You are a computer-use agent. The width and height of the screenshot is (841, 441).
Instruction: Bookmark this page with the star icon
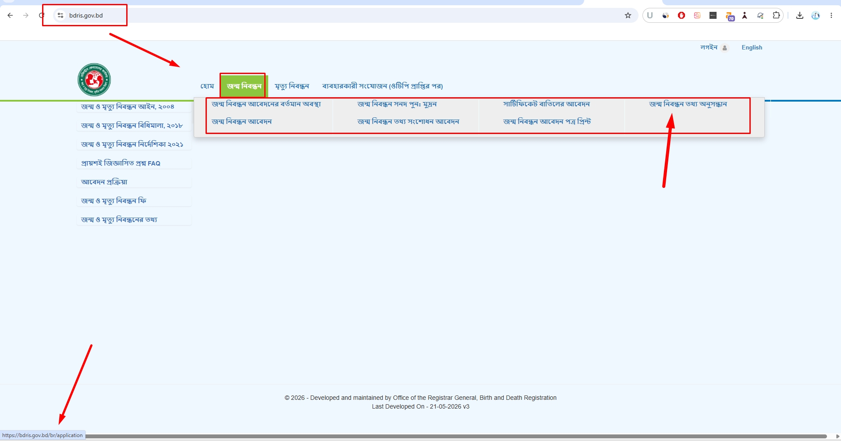point(628,15)
